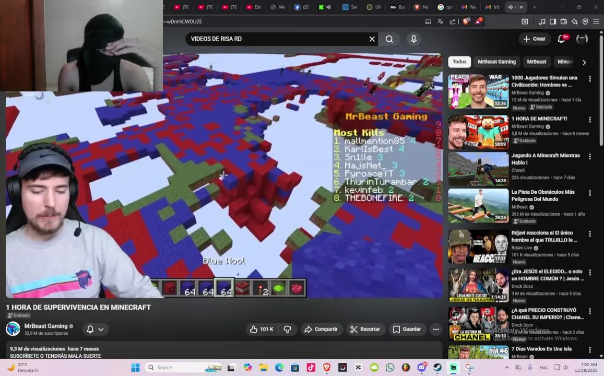The height and width of the screenshot is (376, 604).
Task: Open the account avatar menu
Action: (x=582, y=39)
